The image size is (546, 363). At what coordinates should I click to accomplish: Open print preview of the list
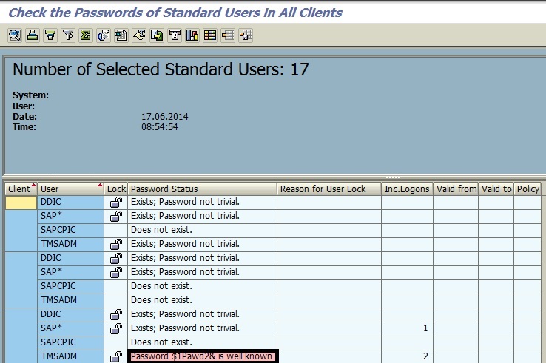(x=104, y=35)
